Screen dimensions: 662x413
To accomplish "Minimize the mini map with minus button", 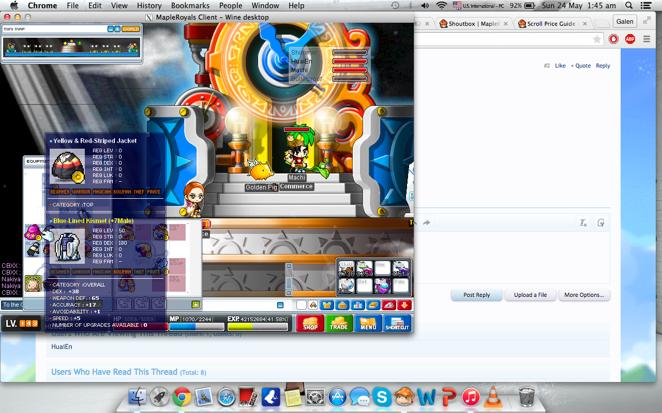I will pos(111,29).
